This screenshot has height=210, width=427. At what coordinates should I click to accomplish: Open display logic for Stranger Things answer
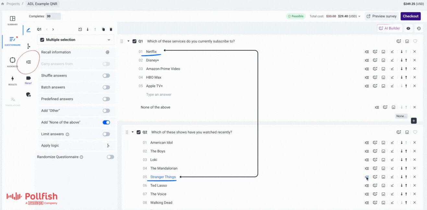tap(367, 177)
